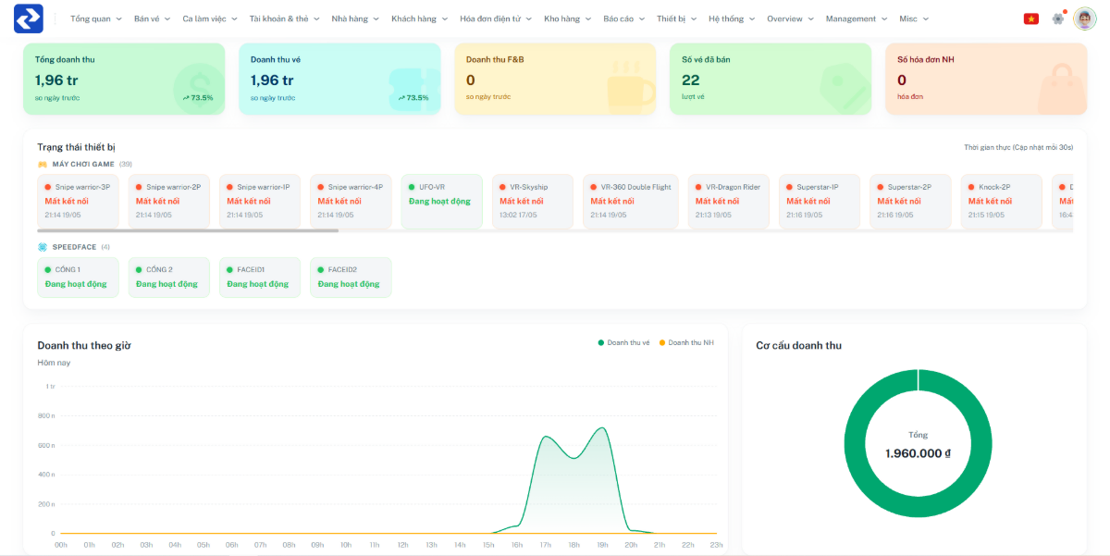This screenshot has height=556, width=1110.
Task: Expand the Báo cáo menu
Action: point(624,19)
